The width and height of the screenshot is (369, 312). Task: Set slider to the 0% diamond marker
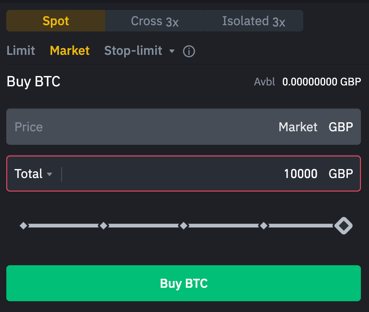pyautogui.click(x=23, y=225)
